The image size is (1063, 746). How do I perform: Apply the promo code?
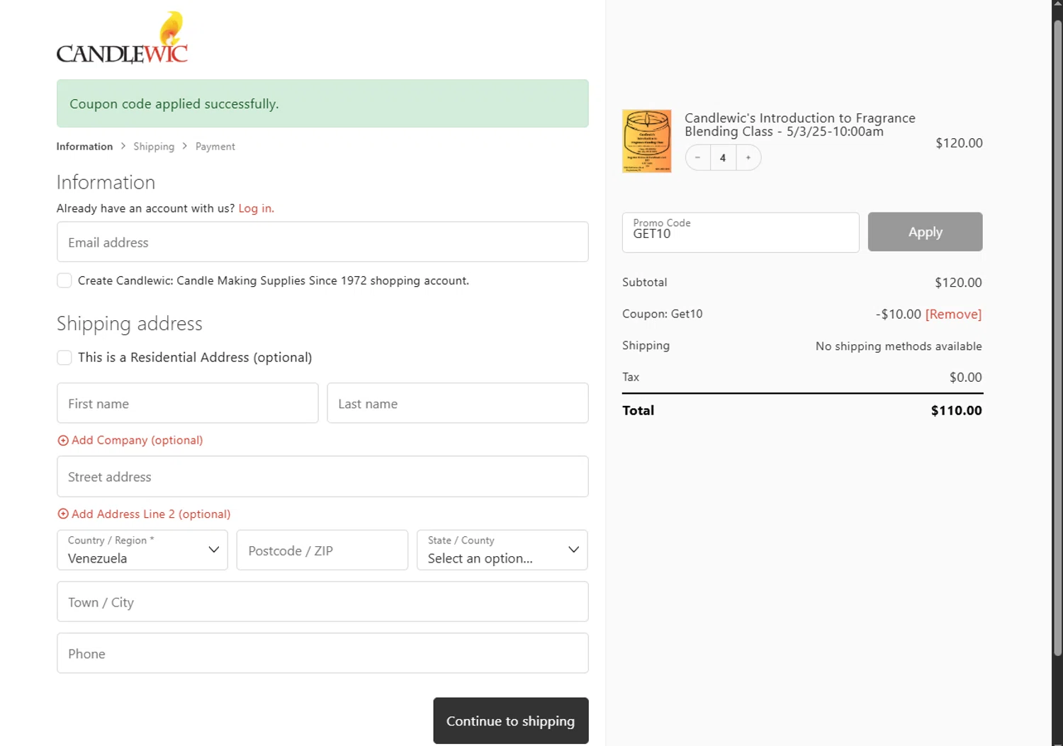925,232
